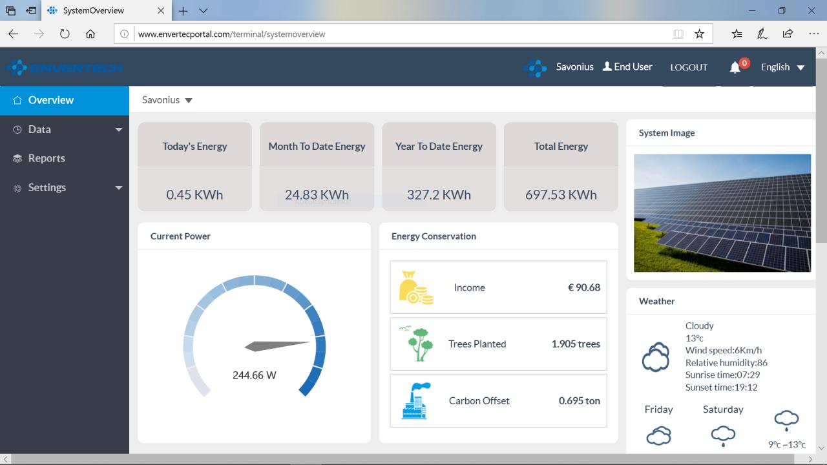Image resolution: width=827 pixels, height=465 pixels.
Task: Click the notification bell icon
Action: [735, 67]
